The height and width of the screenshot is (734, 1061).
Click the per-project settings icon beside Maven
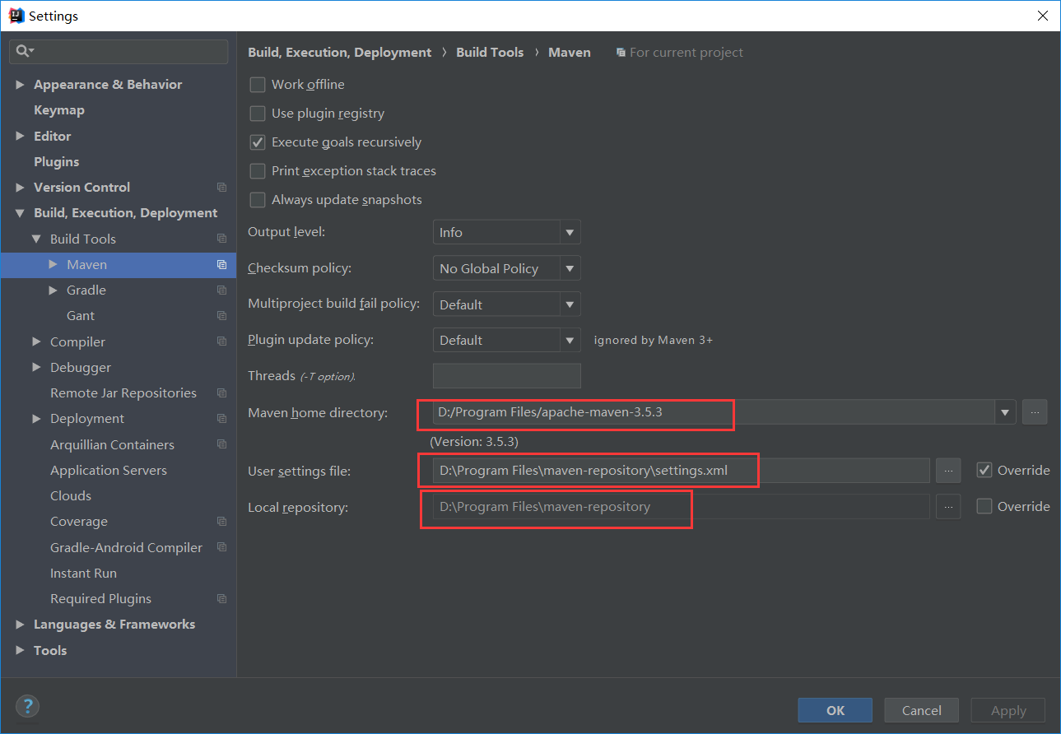tap(221, 264)
